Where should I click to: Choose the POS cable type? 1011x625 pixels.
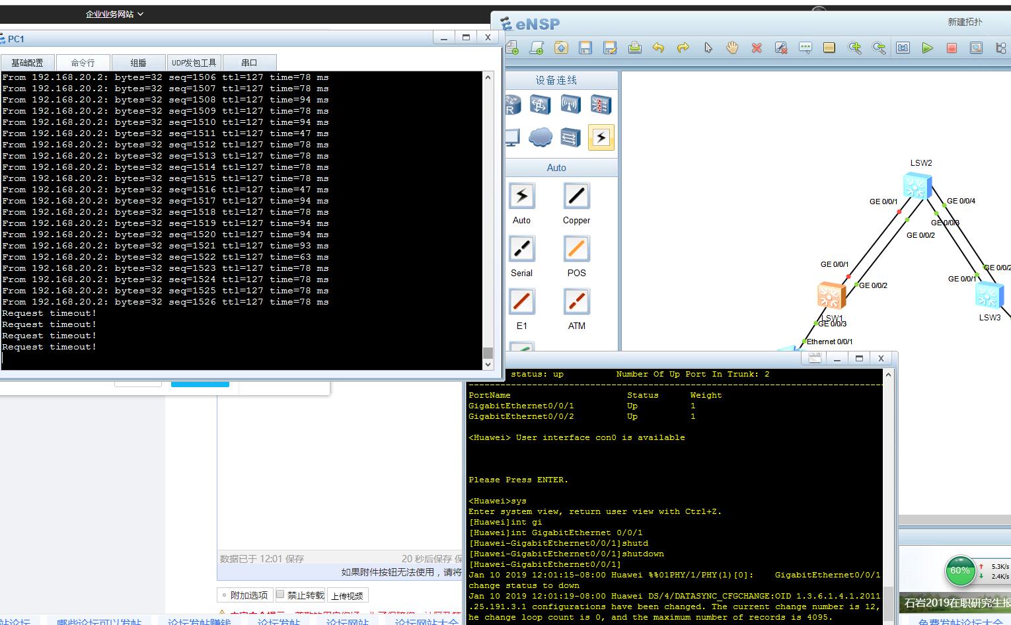[x=576, y=249]
